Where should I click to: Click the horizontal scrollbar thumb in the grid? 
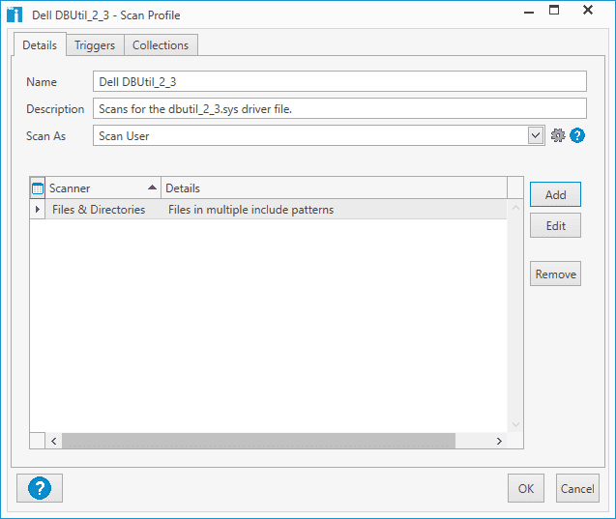click(258, 441)
